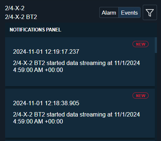Click "4:59:00 AM +00:00" in first notification

38,70
